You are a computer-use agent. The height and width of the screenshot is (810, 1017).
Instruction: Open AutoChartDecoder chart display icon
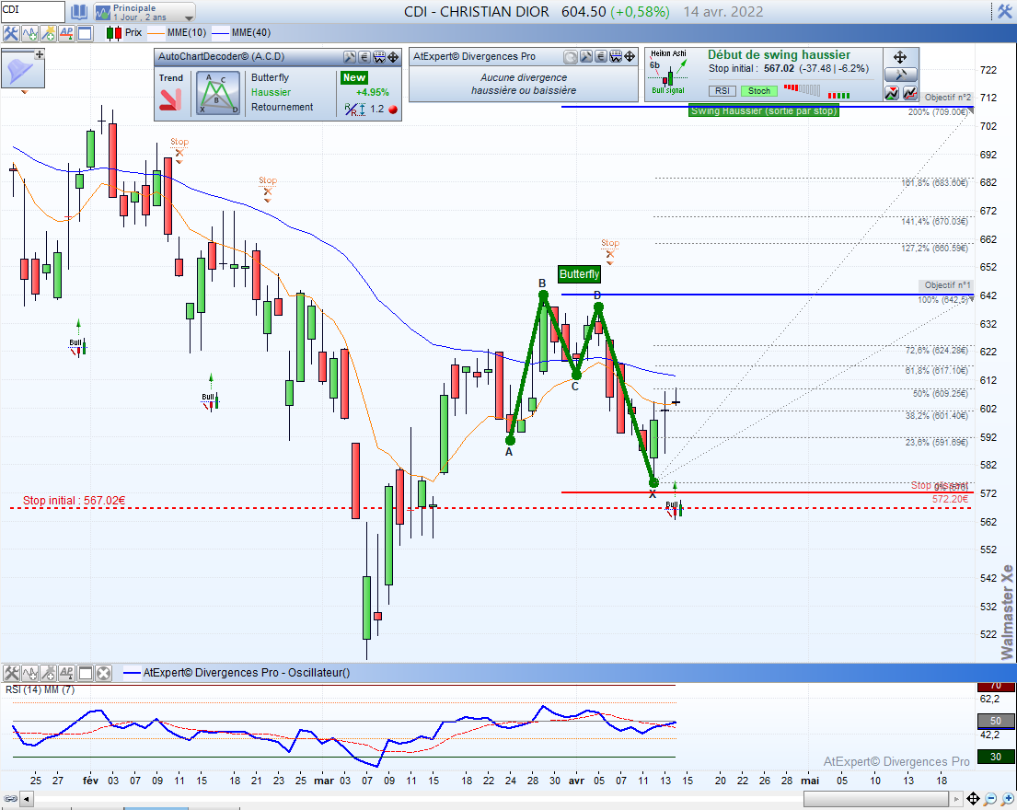coord(379,57)
